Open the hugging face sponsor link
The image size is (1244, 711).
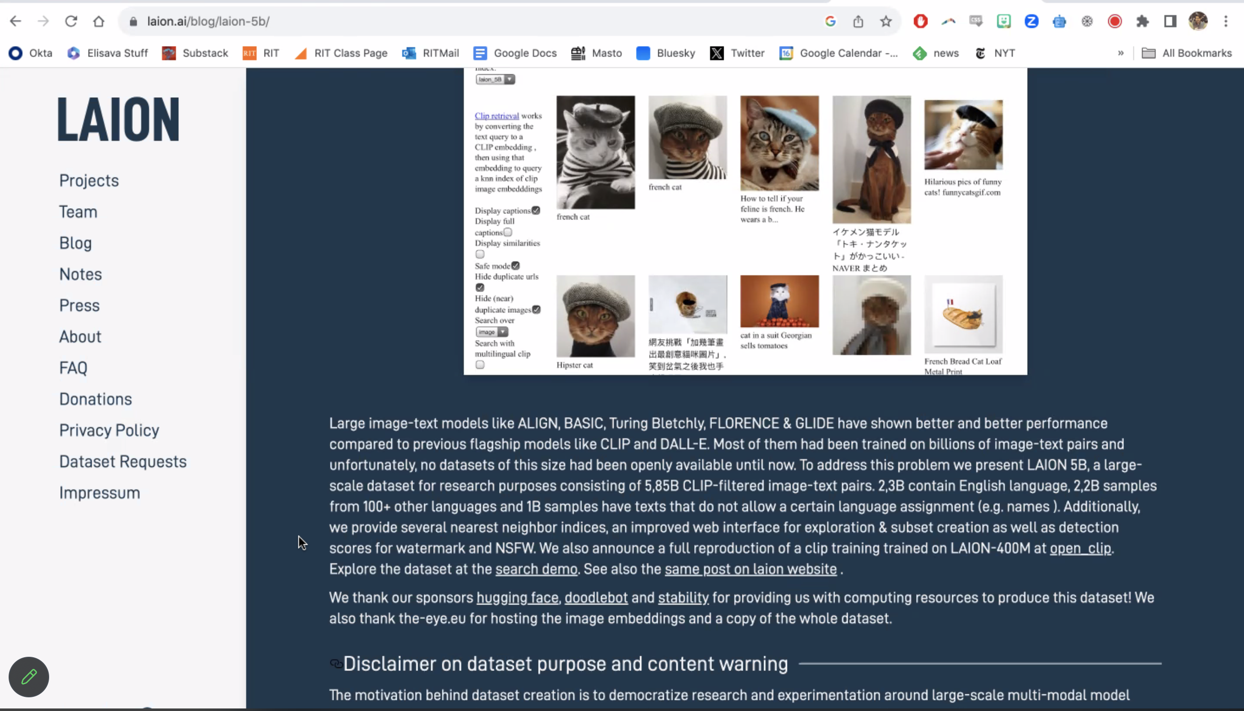[517, 597]
